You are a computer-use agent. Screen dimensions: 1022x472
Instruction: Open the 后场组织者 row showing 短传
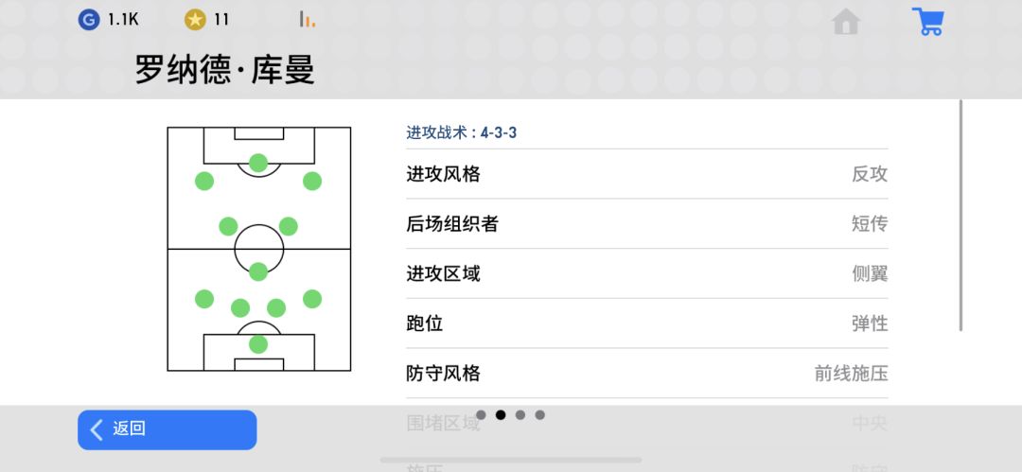click(x=646, y=223)
